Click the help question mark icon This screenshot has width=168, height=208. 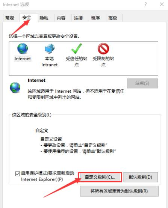[146, 5]
